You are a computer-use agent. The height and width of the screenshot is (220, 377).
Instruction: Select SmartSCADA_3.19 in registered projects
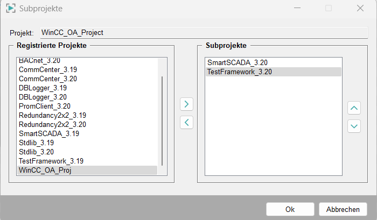pos(87,133)
